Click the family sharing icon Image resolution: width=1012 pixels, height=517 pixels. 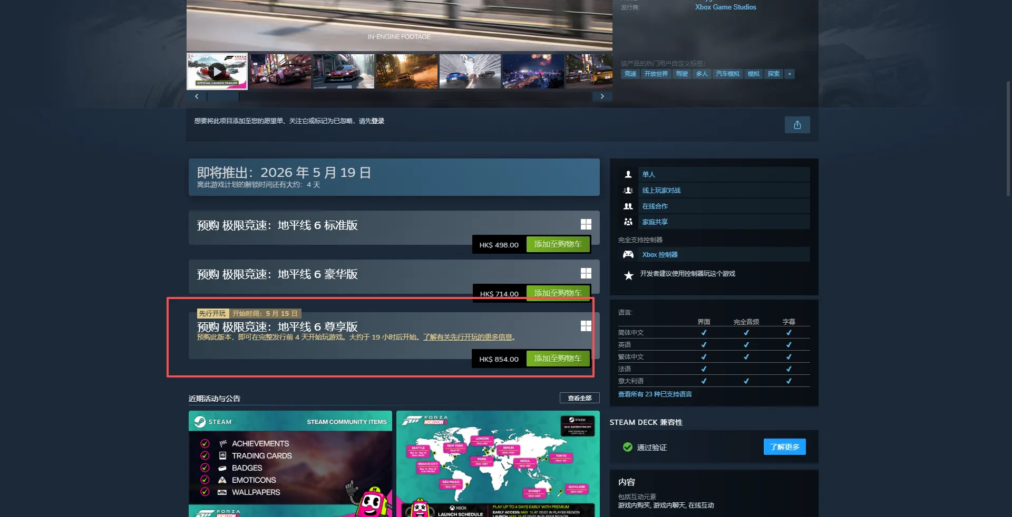click(628, 222)
